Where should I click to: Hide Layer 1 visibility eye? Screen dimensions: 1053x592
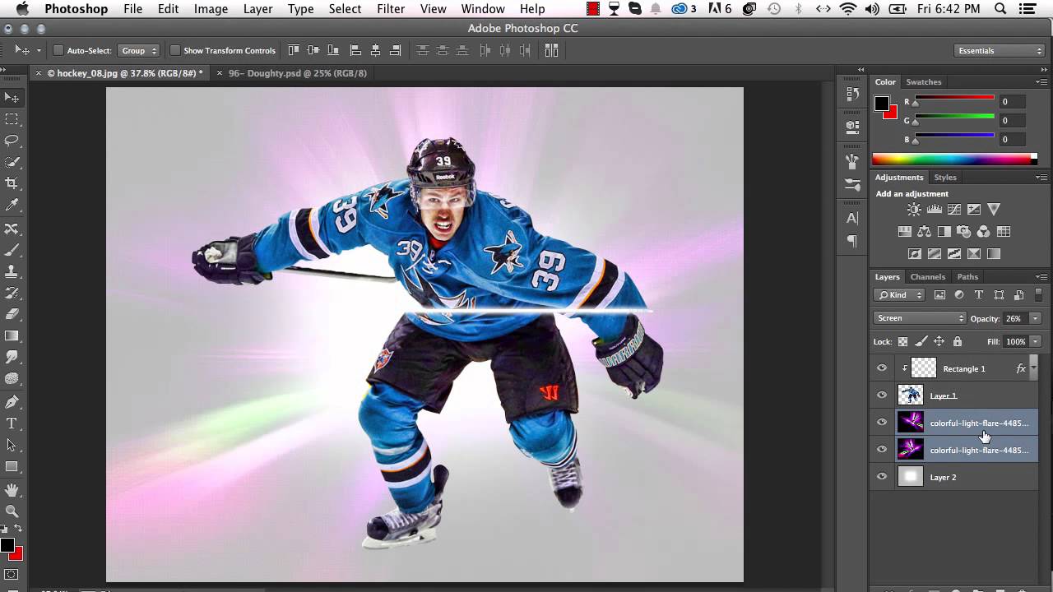(882, 395)
